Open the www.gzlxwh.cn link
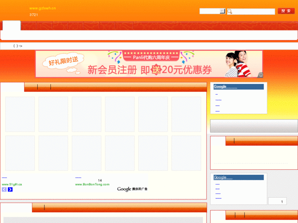 pyautogui.click(x=43, y=8)
